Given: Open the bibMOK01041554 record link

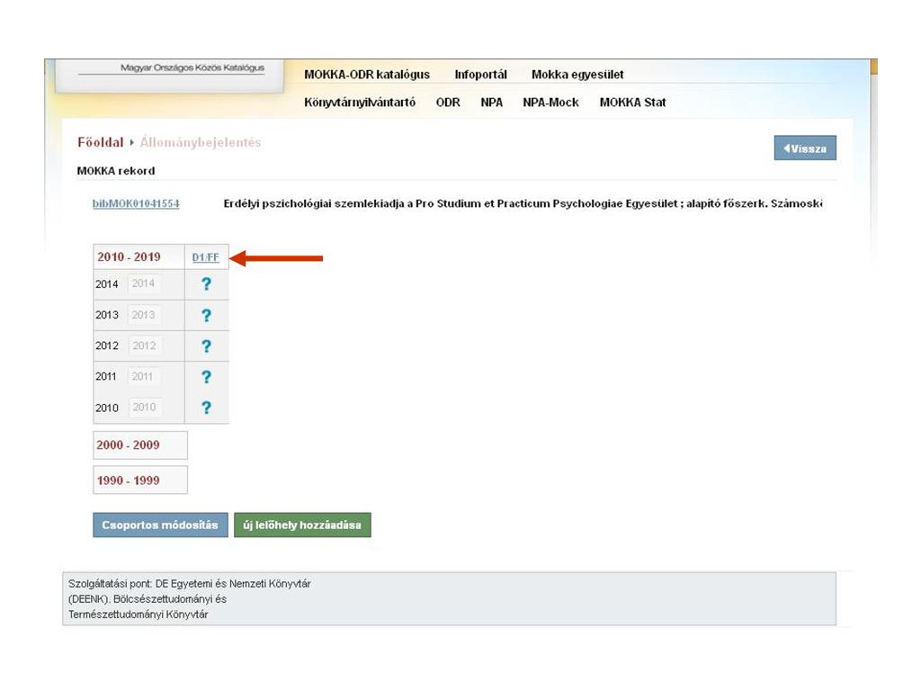Looking at the screenshot, I should coord(136,204).
